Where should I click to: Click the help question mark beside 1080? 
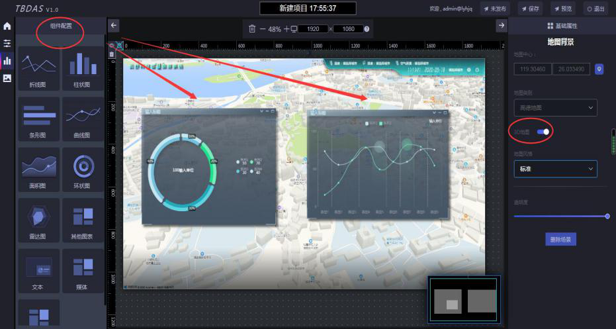[x=367, y=29]
